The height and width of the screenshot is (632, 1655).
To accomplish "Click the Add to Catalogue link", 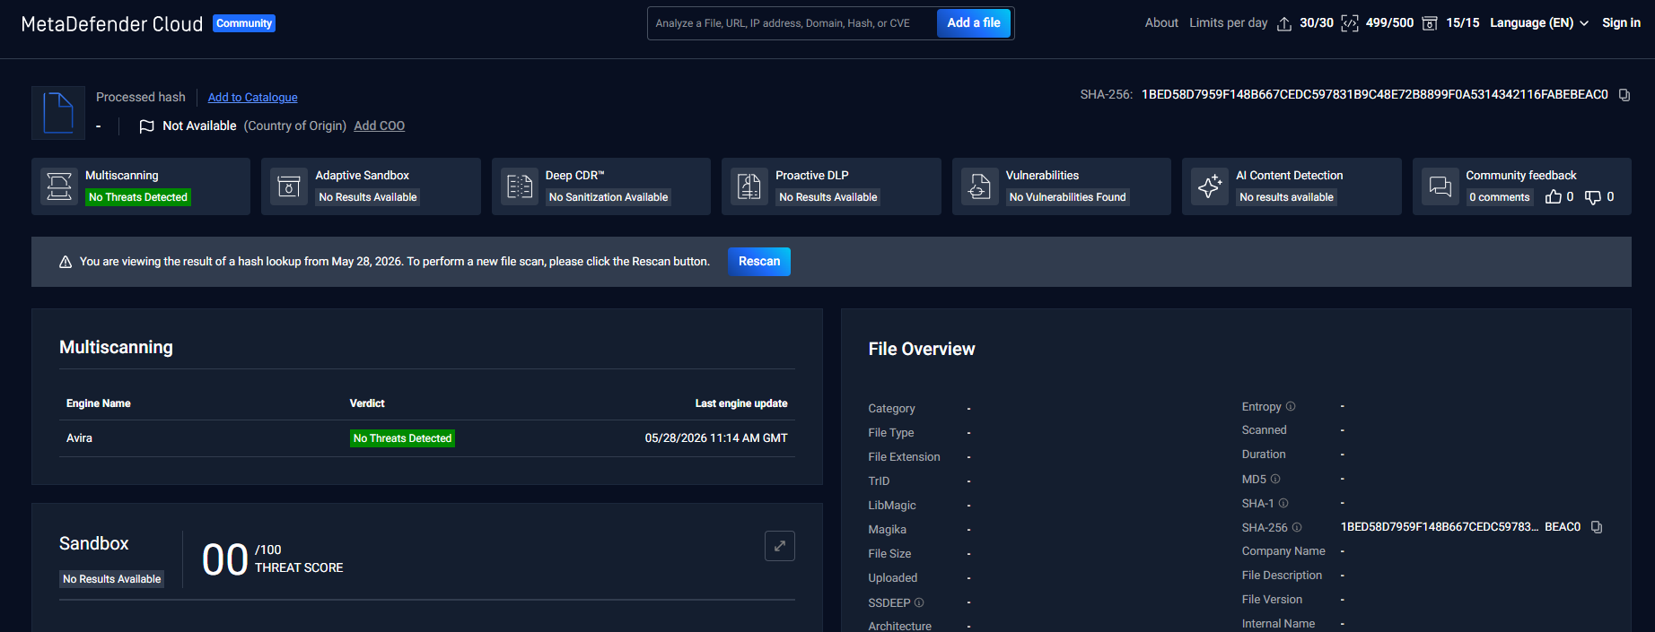I will tap(253, 98).
